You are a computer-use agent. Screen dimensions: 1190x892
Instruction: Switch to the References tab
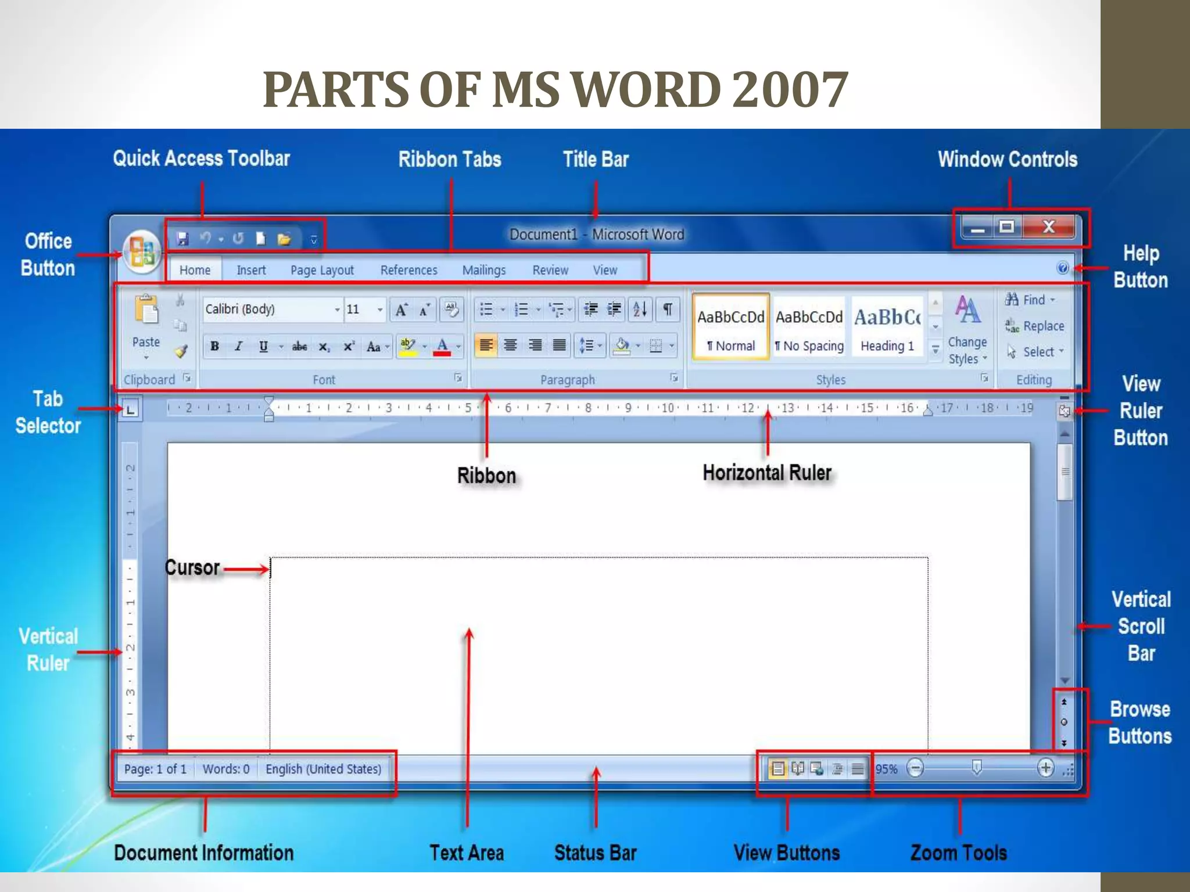click(x=409, y=270)
